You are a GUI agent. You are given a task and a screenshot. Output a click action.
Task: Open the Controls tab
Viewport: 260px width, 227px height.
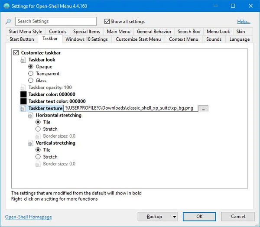pyautogui.click(x=58, y=32)
